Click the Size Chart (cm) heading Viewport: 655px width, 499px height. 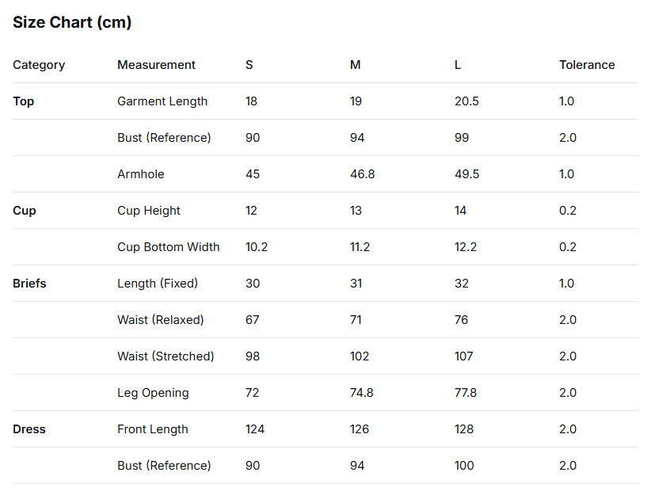tap(72, 23)
